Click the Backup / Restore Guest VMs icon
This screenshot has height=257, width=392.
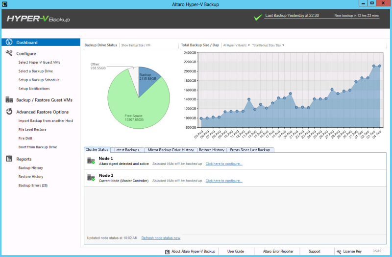pyautogui.click(x=9, y=100)
